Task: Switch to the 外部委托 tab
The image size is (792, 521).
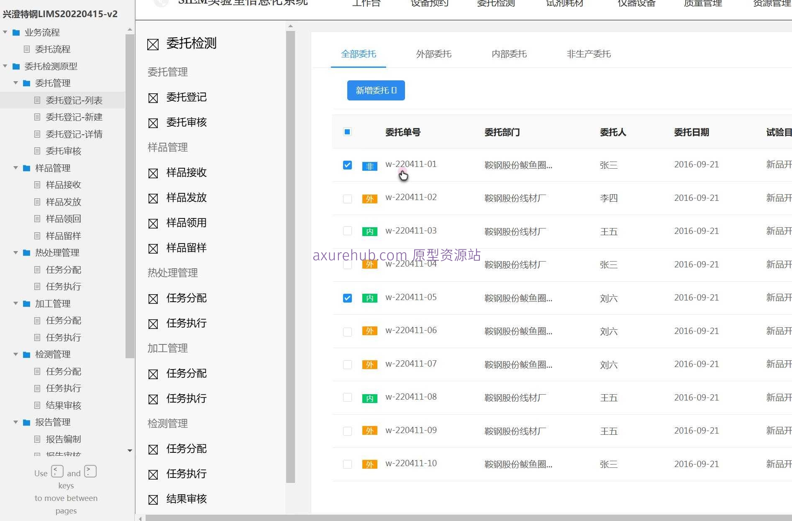Action: point(433,54)
